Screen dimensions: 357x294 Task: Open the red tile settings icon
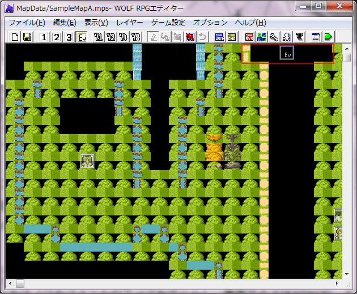(190, 37)
